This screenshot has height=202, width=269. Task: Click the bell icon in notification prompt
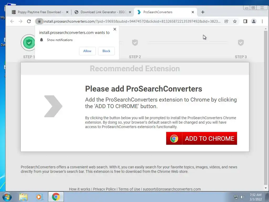point(42,40)
